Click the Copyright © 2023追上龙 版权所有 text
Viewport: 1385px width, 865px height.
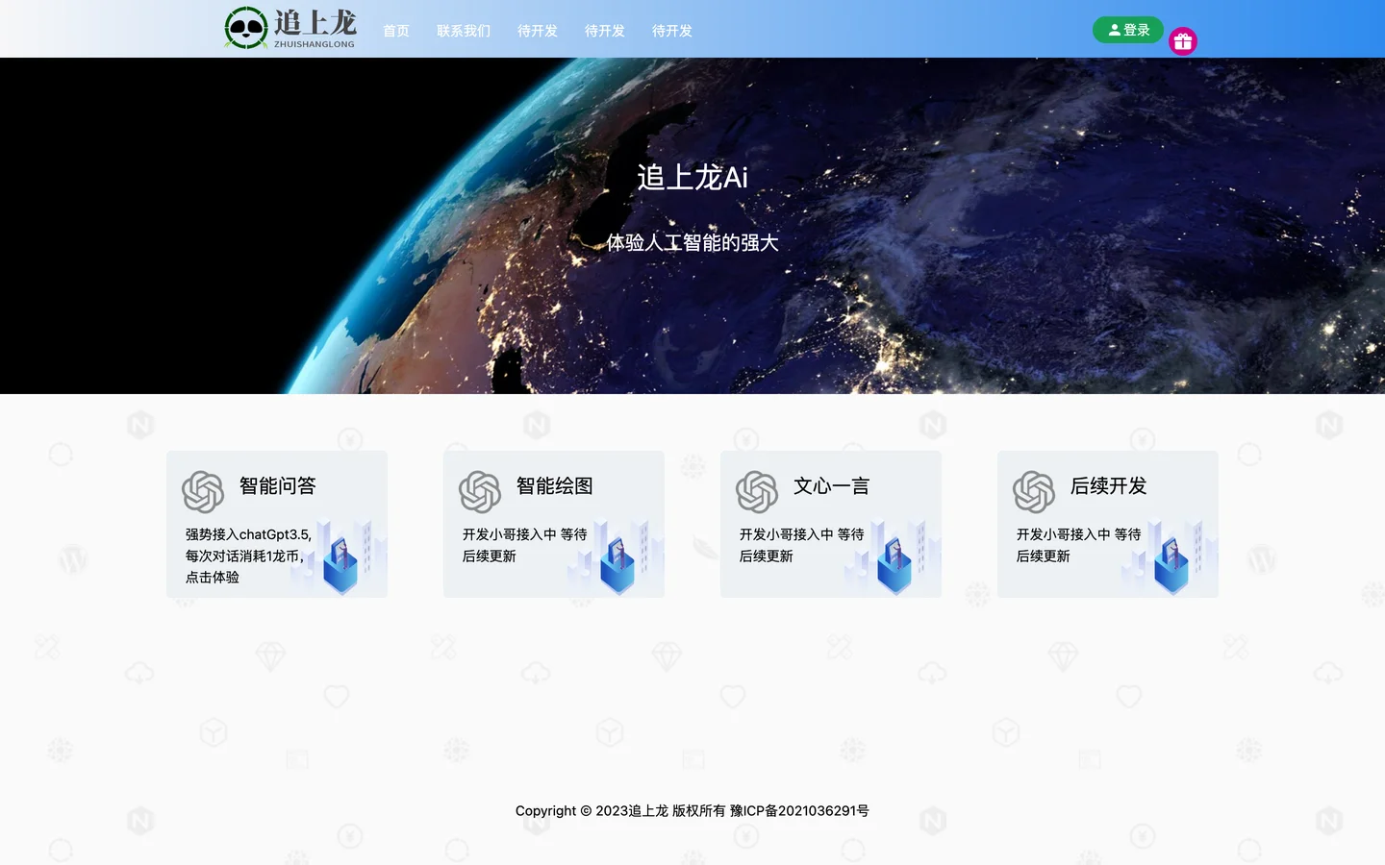coord(620,811)
